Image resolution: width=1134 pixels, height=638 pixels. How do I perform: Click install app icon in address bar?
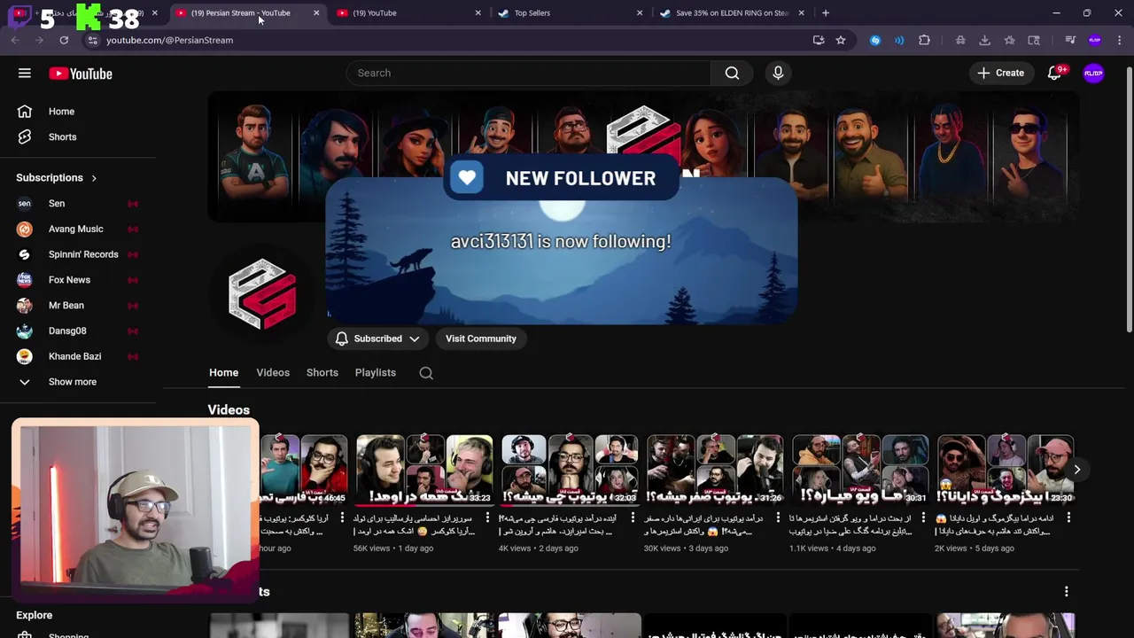pyautogui.click(x=819, y=40)
